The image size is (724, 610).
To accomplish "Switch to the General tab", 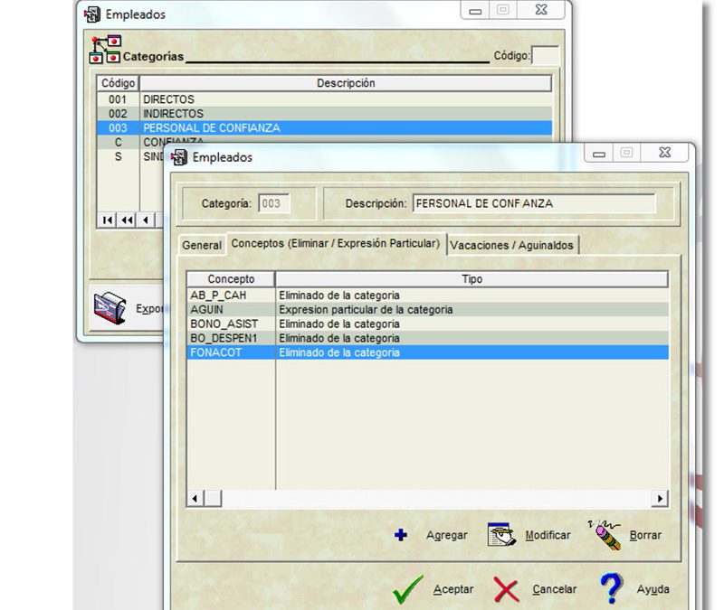I will click(x=202, y=245).
